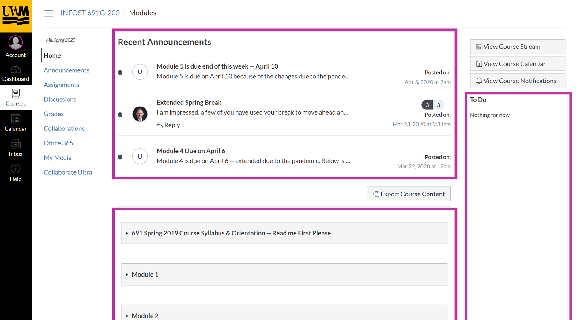The image size is (588, 320).
Task: Click the unread dot beside Module 5 announcement
Action: coord(120,73)
